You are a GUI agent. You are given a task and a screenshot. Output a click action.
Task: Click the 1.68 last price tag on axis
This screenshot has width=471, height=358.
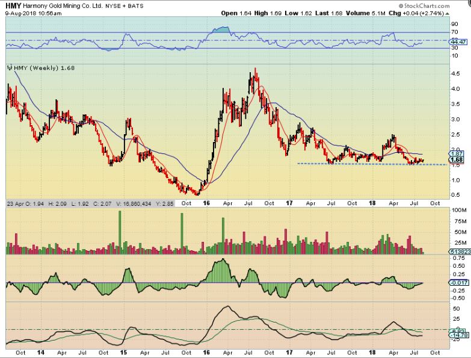(457, 160)
